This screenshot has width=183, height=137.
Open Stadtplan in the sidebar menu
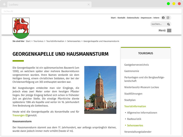point(130,100)
